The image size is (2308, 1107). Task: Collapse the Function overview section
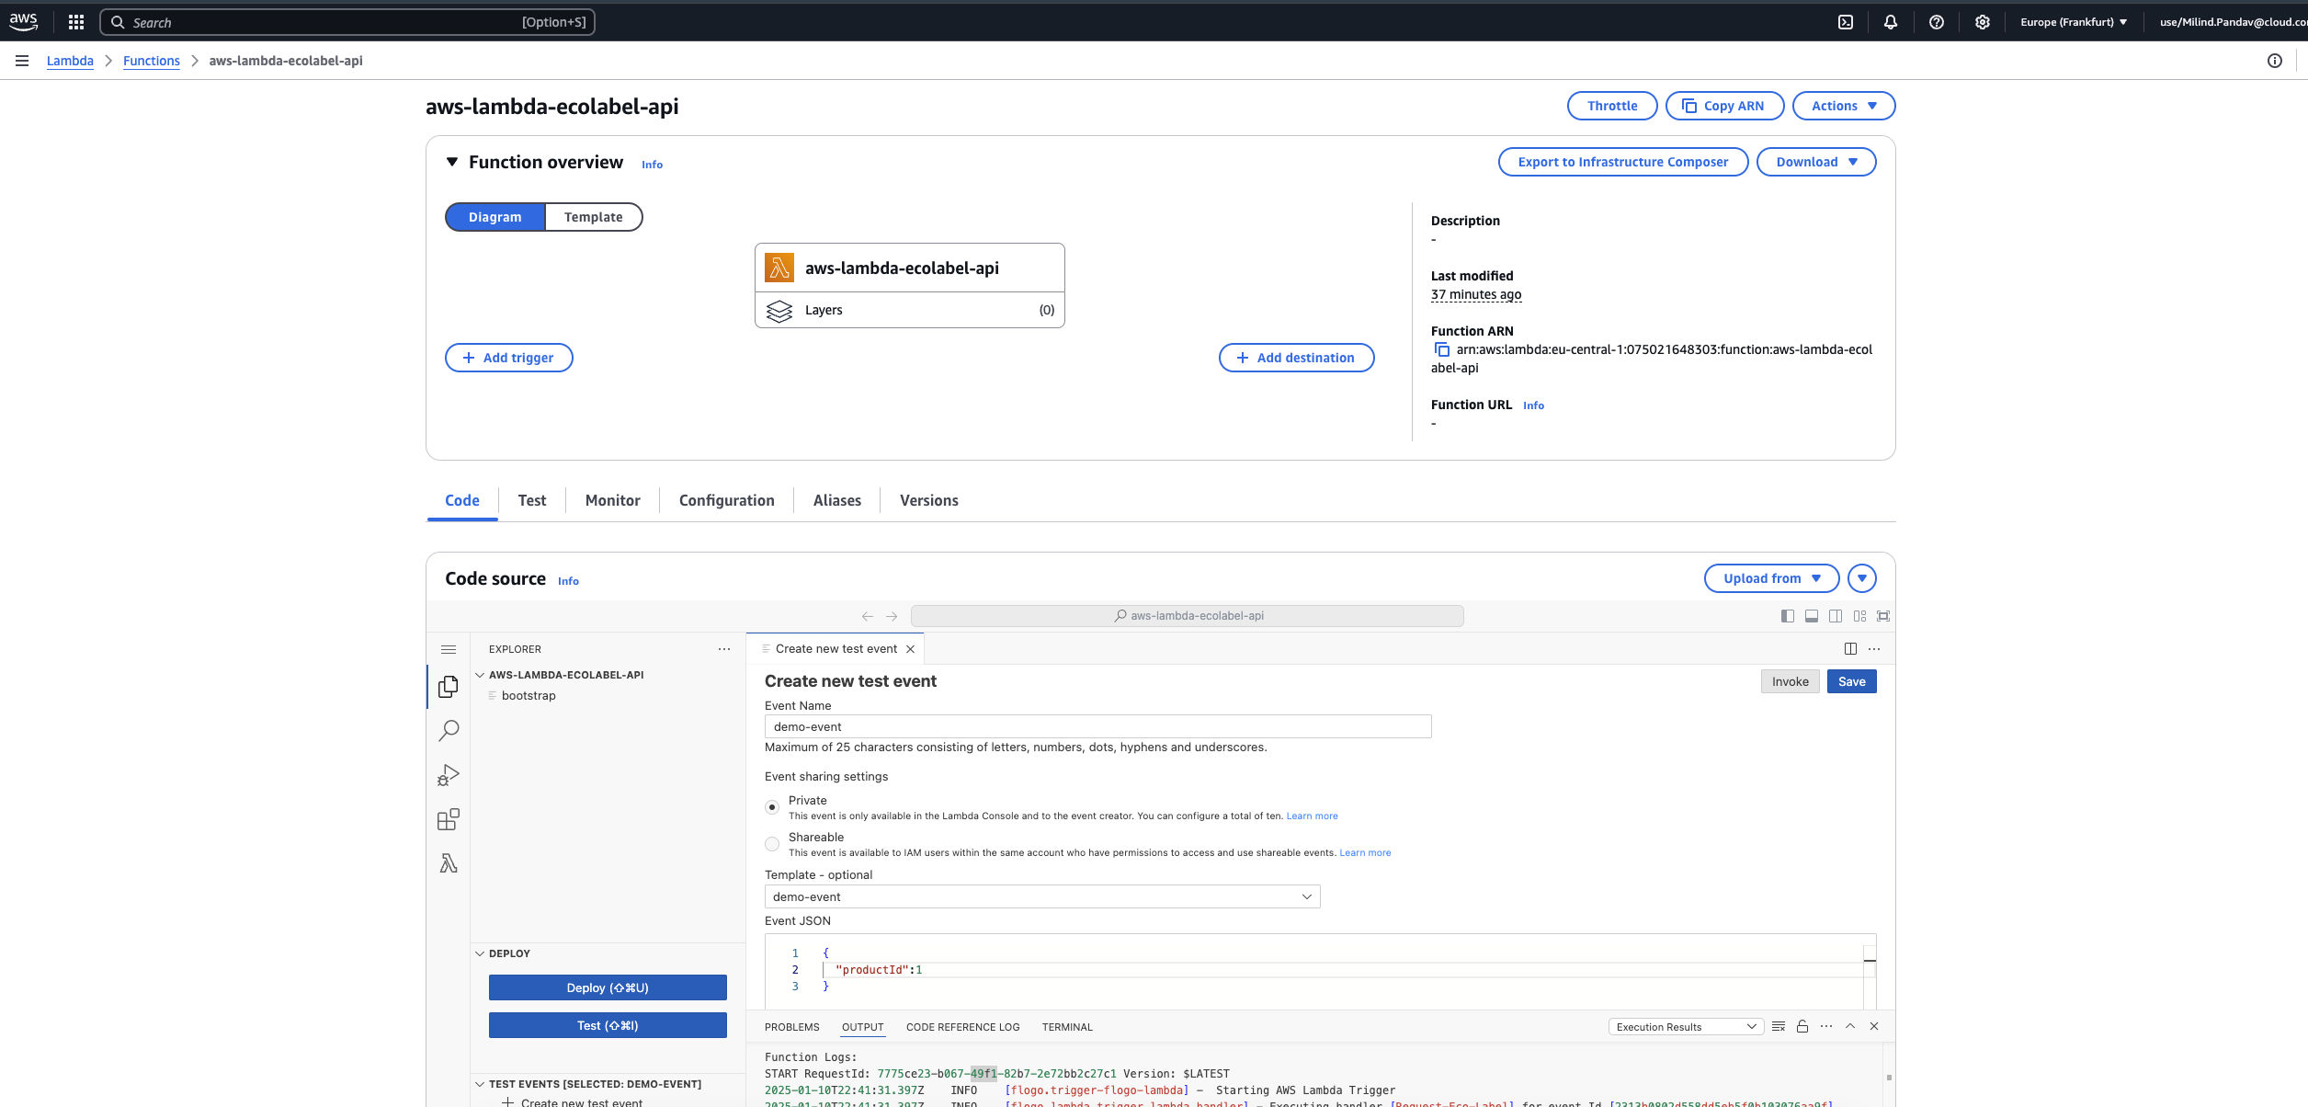[452, 162]
